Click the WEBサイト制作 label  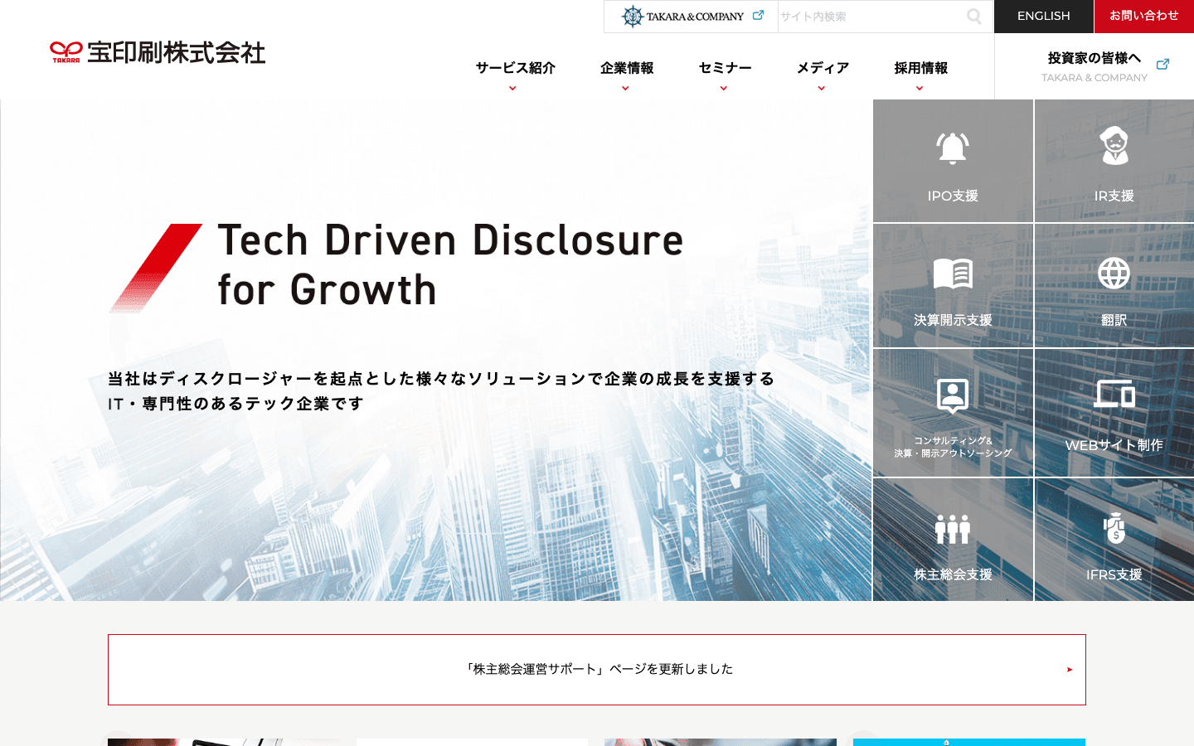coord(1114,445)
